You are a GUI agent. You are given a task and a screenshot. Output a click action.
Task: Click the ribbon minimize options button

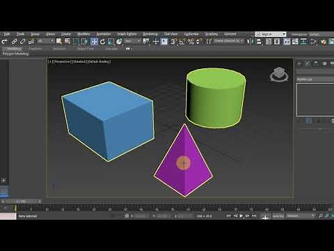point(129,49)
